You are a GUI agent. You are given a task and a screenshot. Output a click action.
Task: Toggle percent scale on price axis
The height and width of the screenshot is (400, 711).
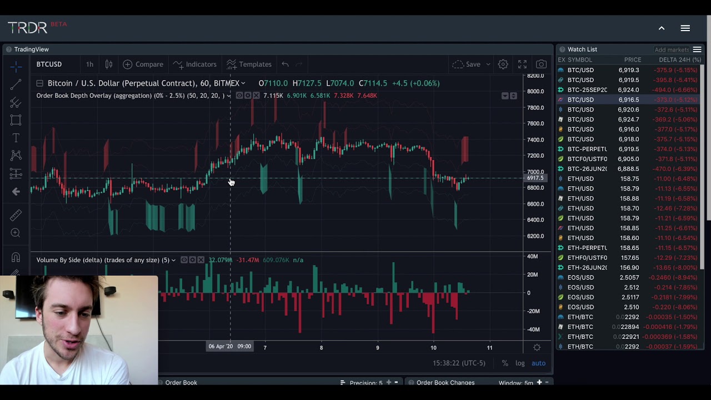coord(505,363)
